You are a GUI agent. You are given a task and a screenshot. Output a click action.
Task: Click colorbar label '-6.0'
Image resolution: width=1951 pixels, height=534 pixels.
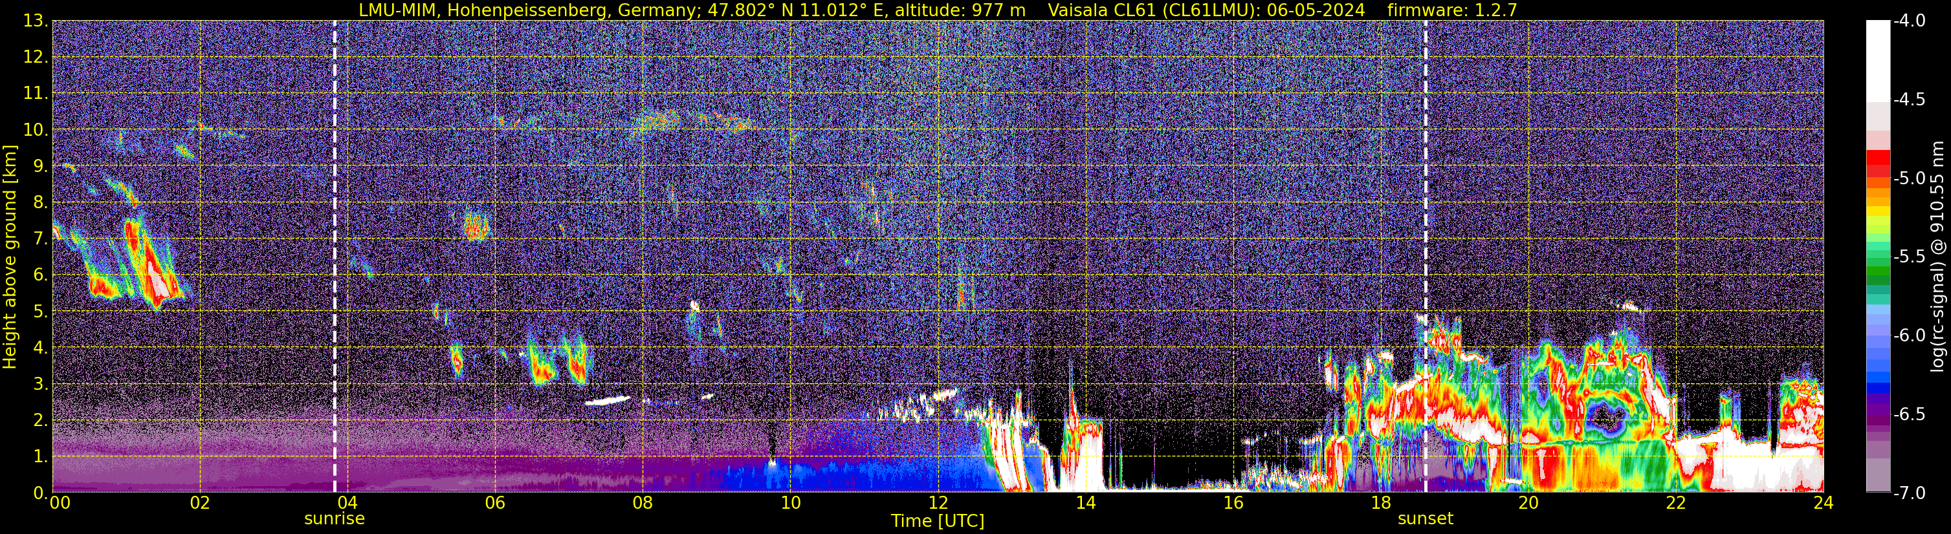click(x=1908, y=336)
